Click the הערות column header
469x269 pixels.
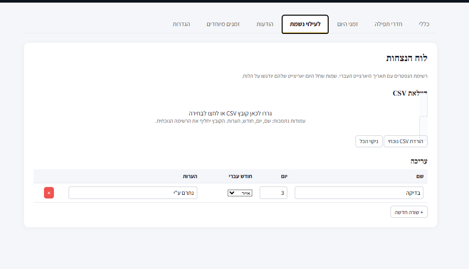tap(189, 176)
